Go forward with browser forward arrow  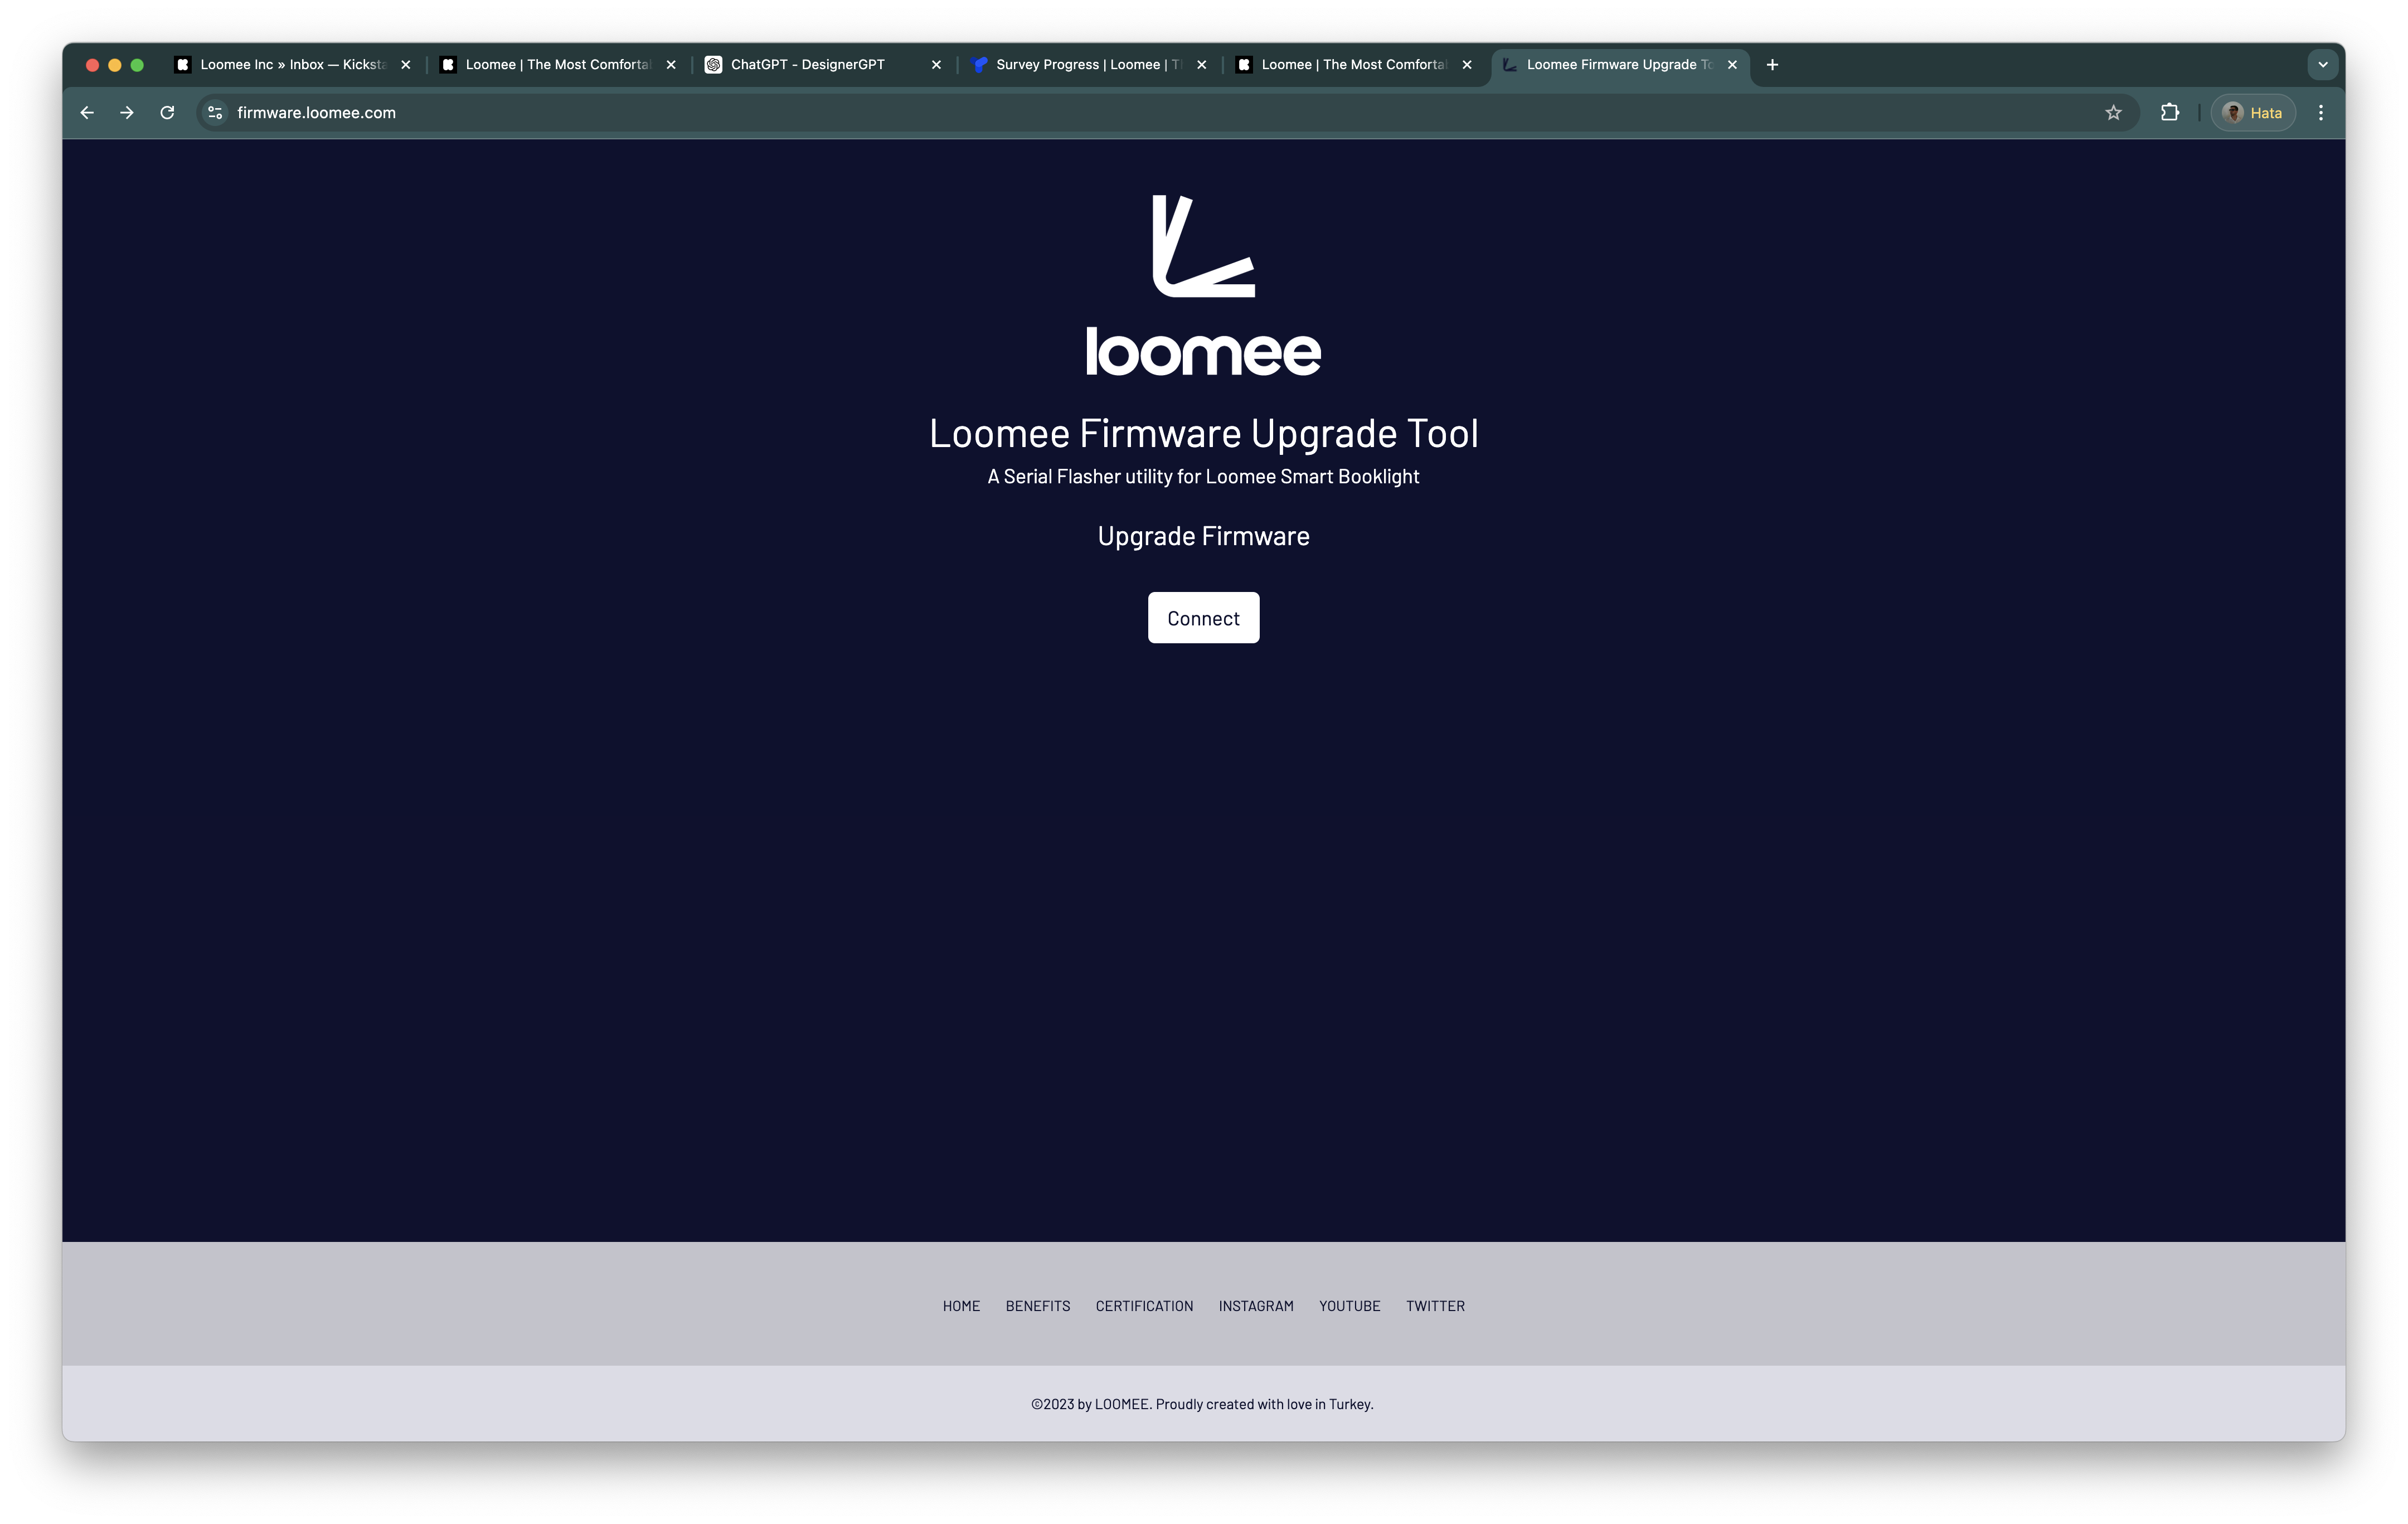127,113
